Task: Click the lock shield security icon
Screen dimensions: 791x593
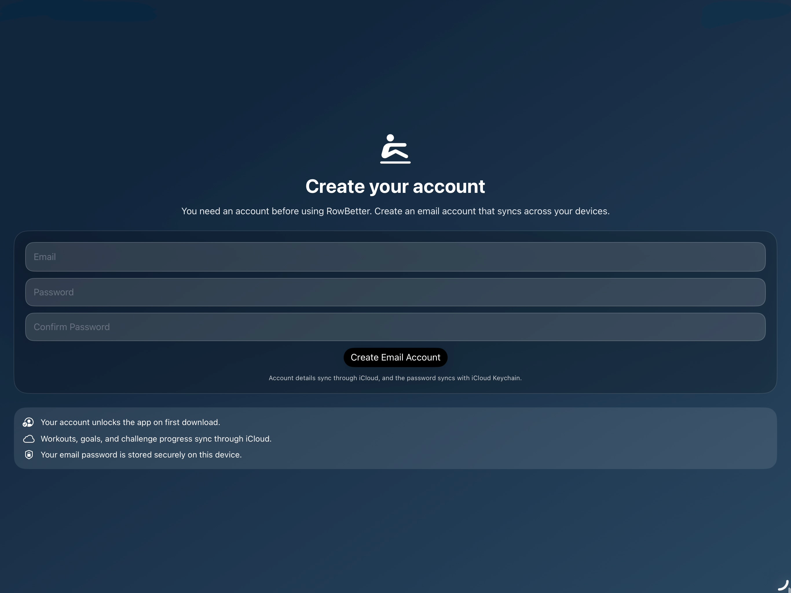Action: click(29, 455)
